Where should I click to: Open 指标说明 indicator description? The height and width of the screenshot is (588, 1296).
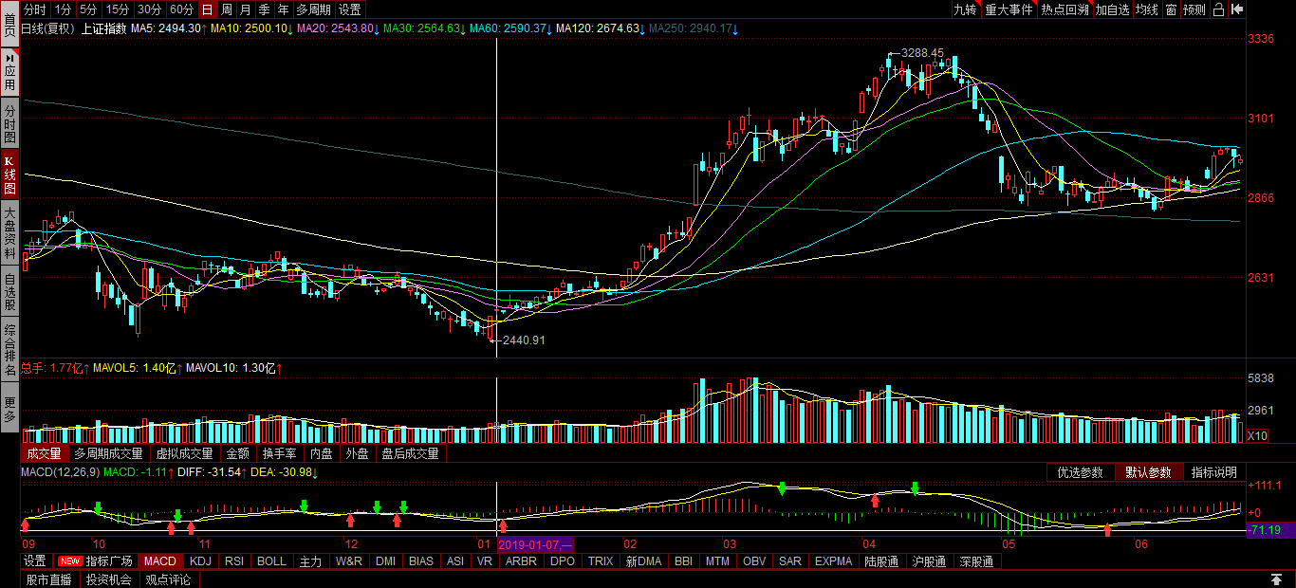pyautogui.click(x=1213, y=472)
